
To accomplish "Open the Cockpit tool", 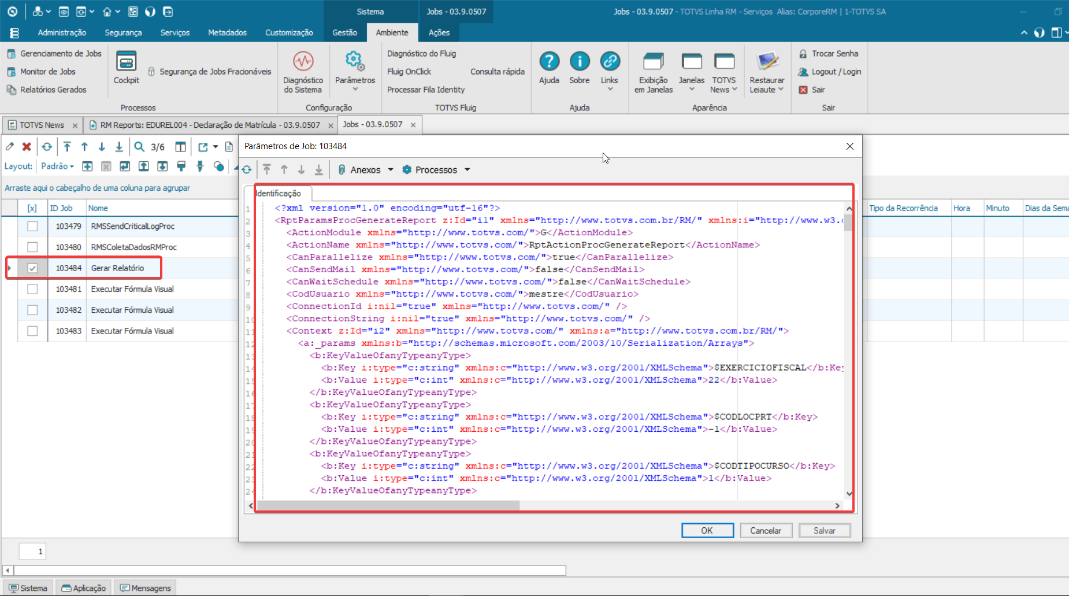I will pos(126,68).
